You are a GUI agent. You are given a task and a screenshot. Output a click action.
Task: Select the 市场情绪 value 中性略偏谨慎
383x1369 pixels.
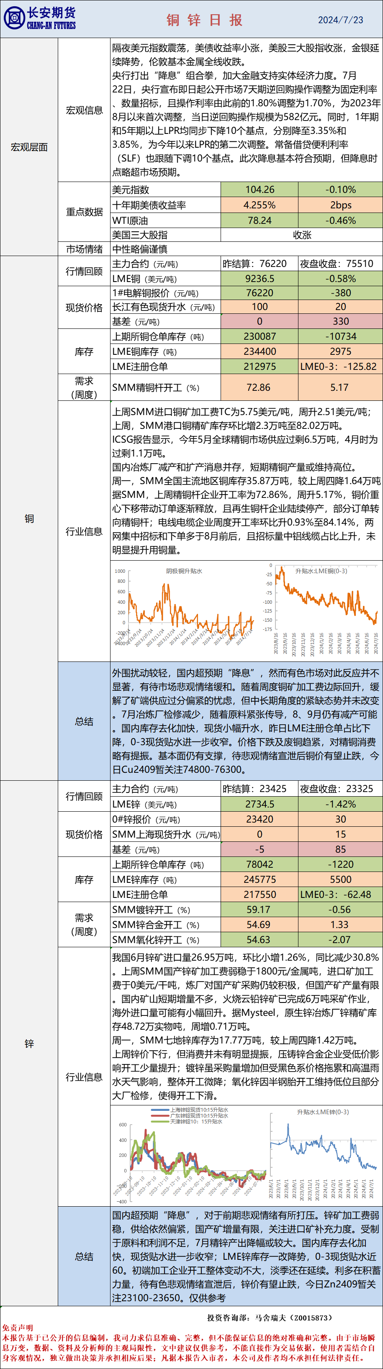[x=140, y=249]
